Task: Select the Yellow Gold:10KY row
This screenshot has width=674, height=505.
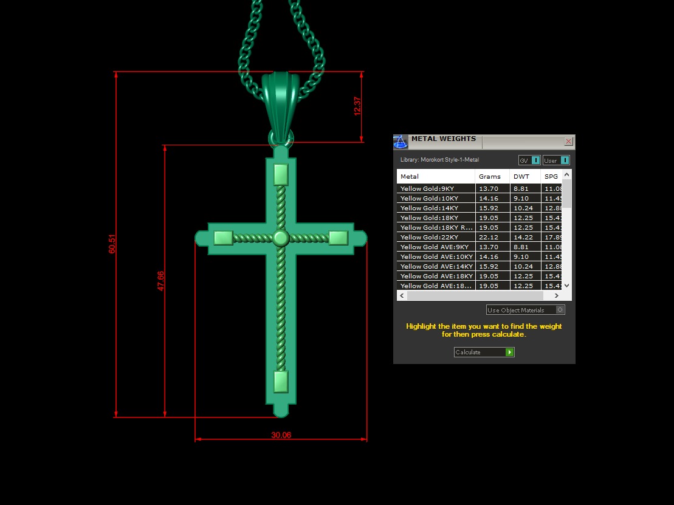Action: tap(480, 198)
